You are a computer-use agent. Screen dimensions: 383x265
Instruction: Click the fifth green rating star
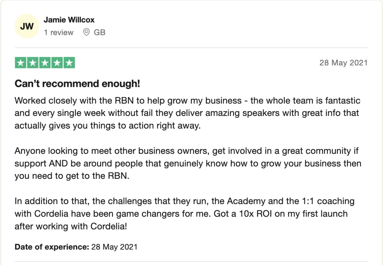[x=69, y=63]
